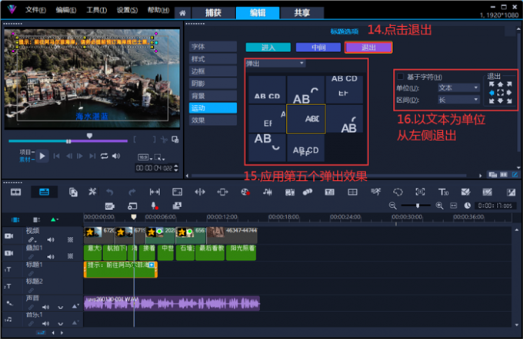
Task: Click the copy attributes icon in toolbar
Action: pos(73,192)
